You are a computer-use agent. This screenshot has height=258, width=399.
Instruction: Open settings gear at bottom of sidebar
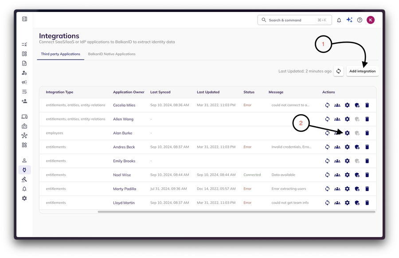24,198
